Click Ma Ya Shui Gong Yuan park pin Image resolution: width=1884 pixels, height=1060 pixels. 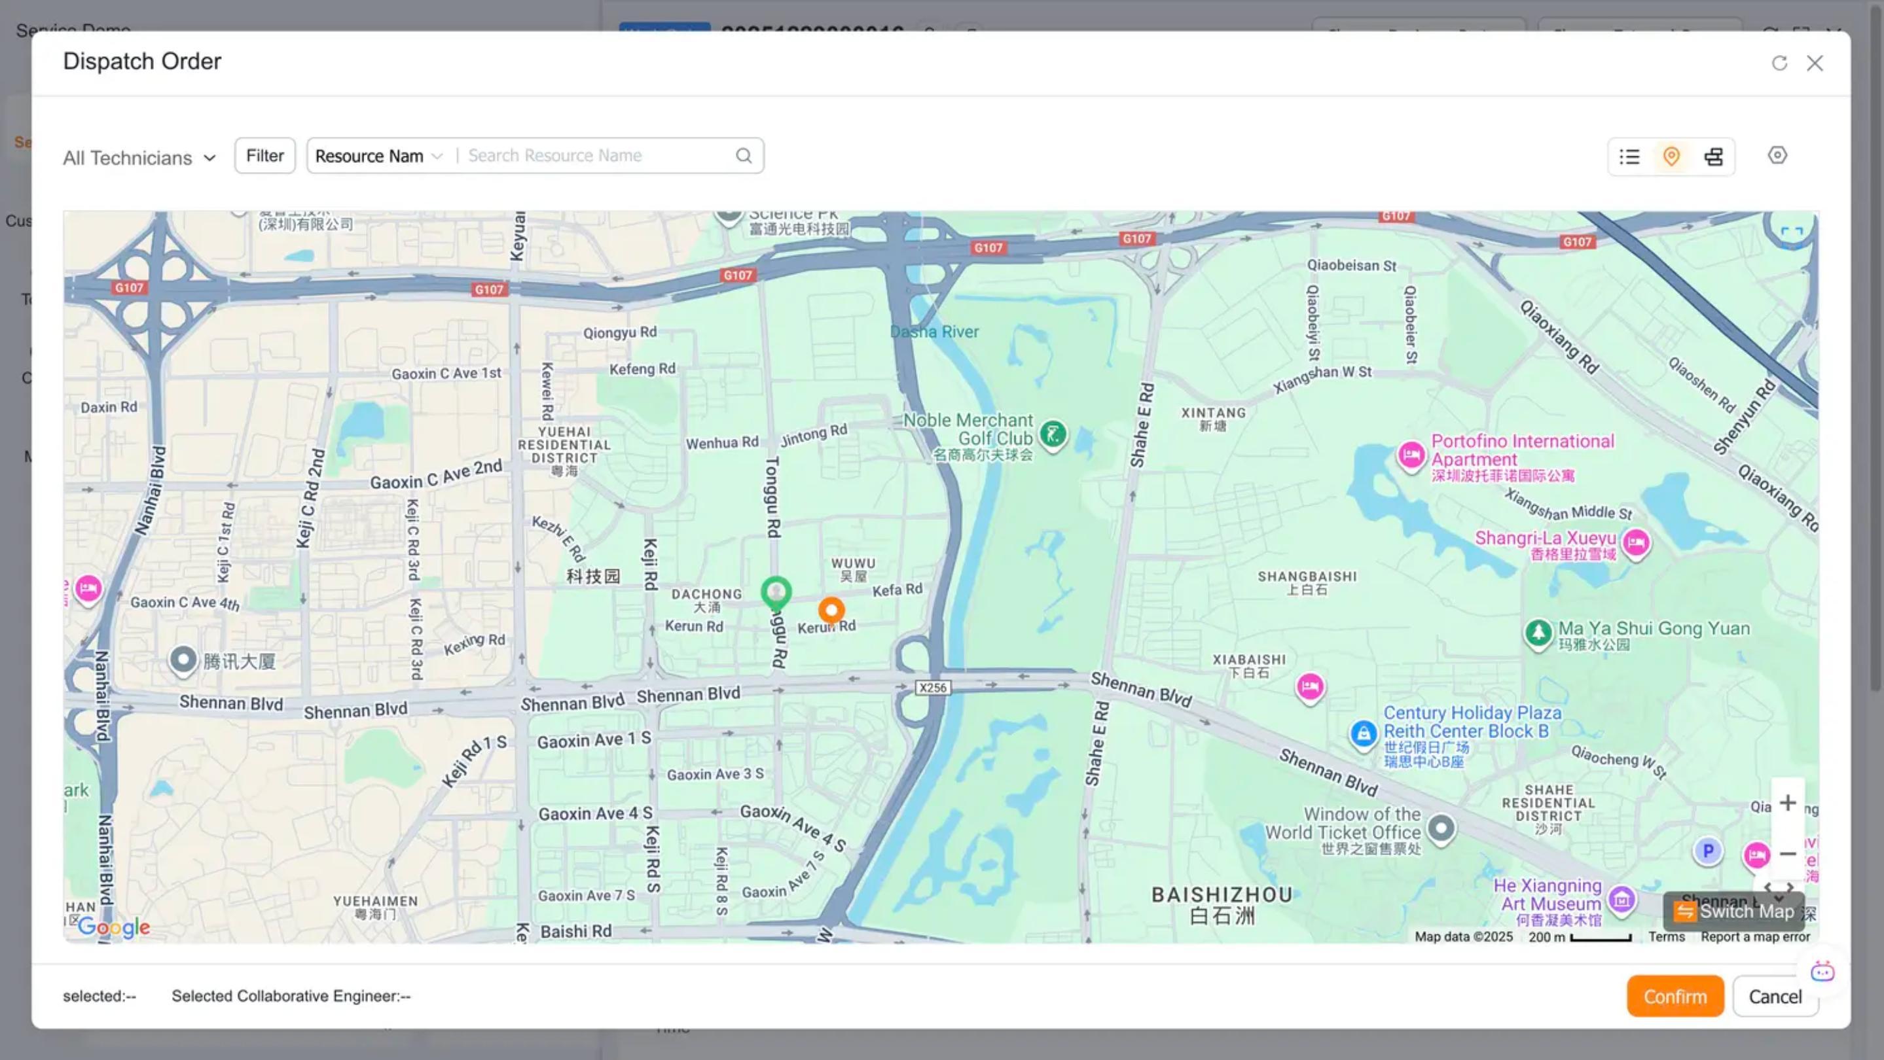coord(1538,633)
